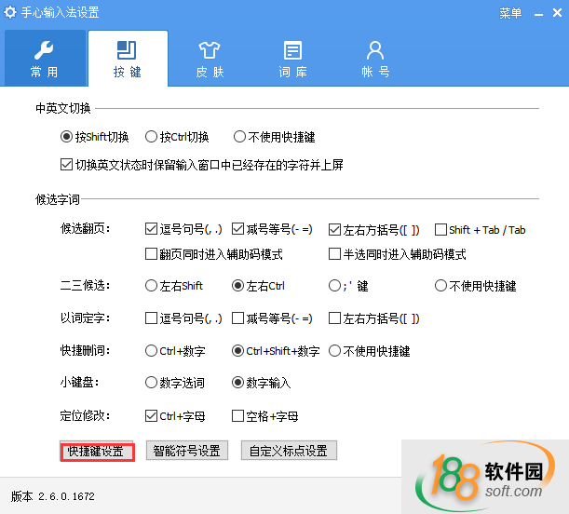This screenshot has height=514, width=569.
Task: Click the 按键 keys icon tab
Action: 128,58
